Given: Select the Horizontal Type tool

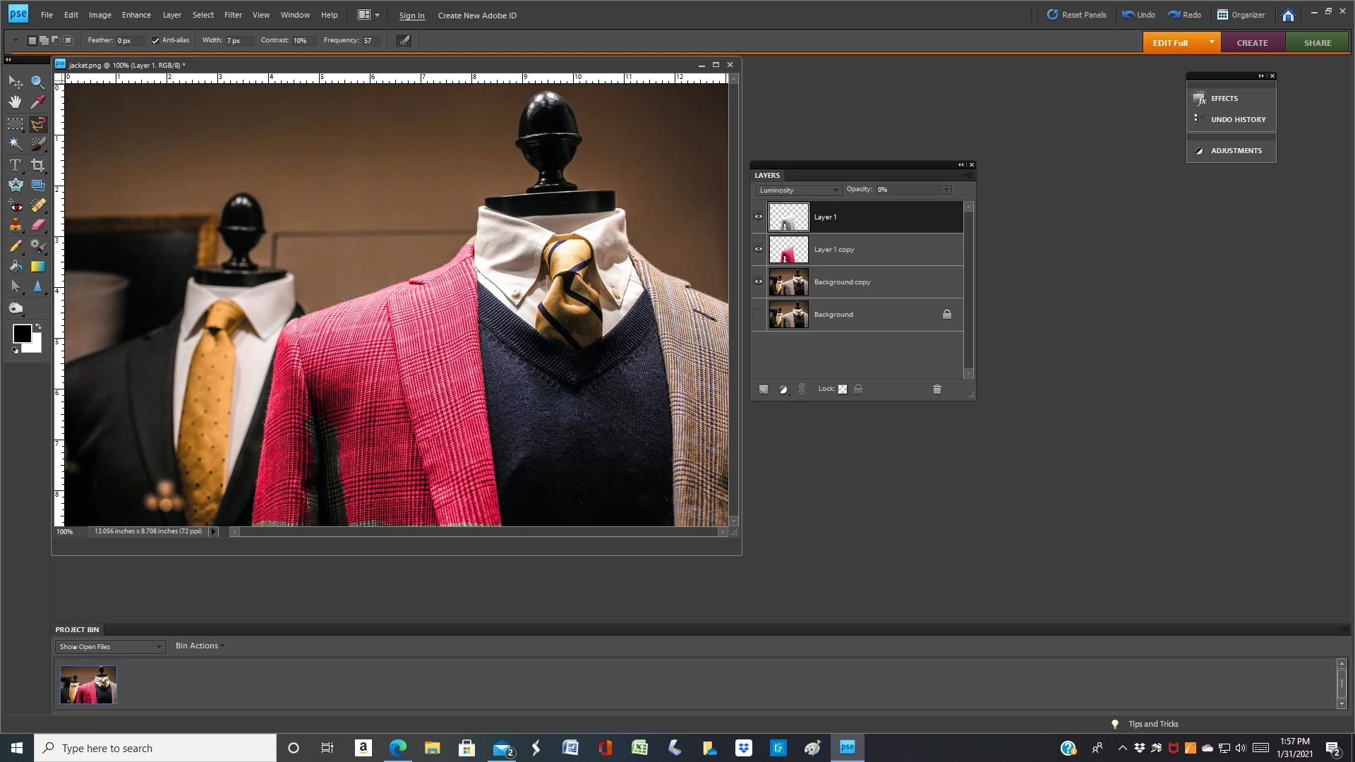Looking at the screenshot, I should pyautogui.click(x=15, y=165).
